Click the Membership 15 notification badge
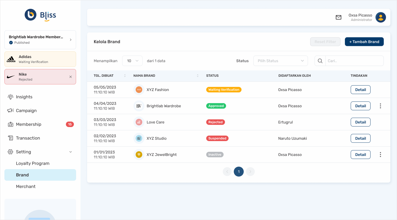 pos(70,124)
